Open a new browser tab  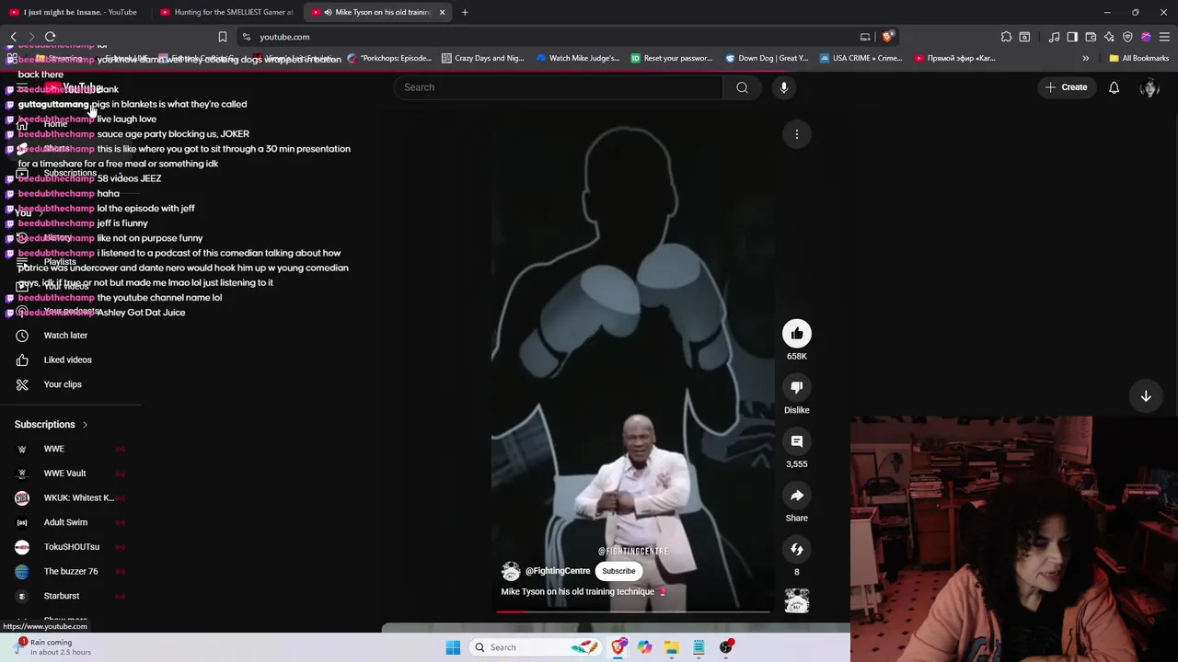point(465,12)
